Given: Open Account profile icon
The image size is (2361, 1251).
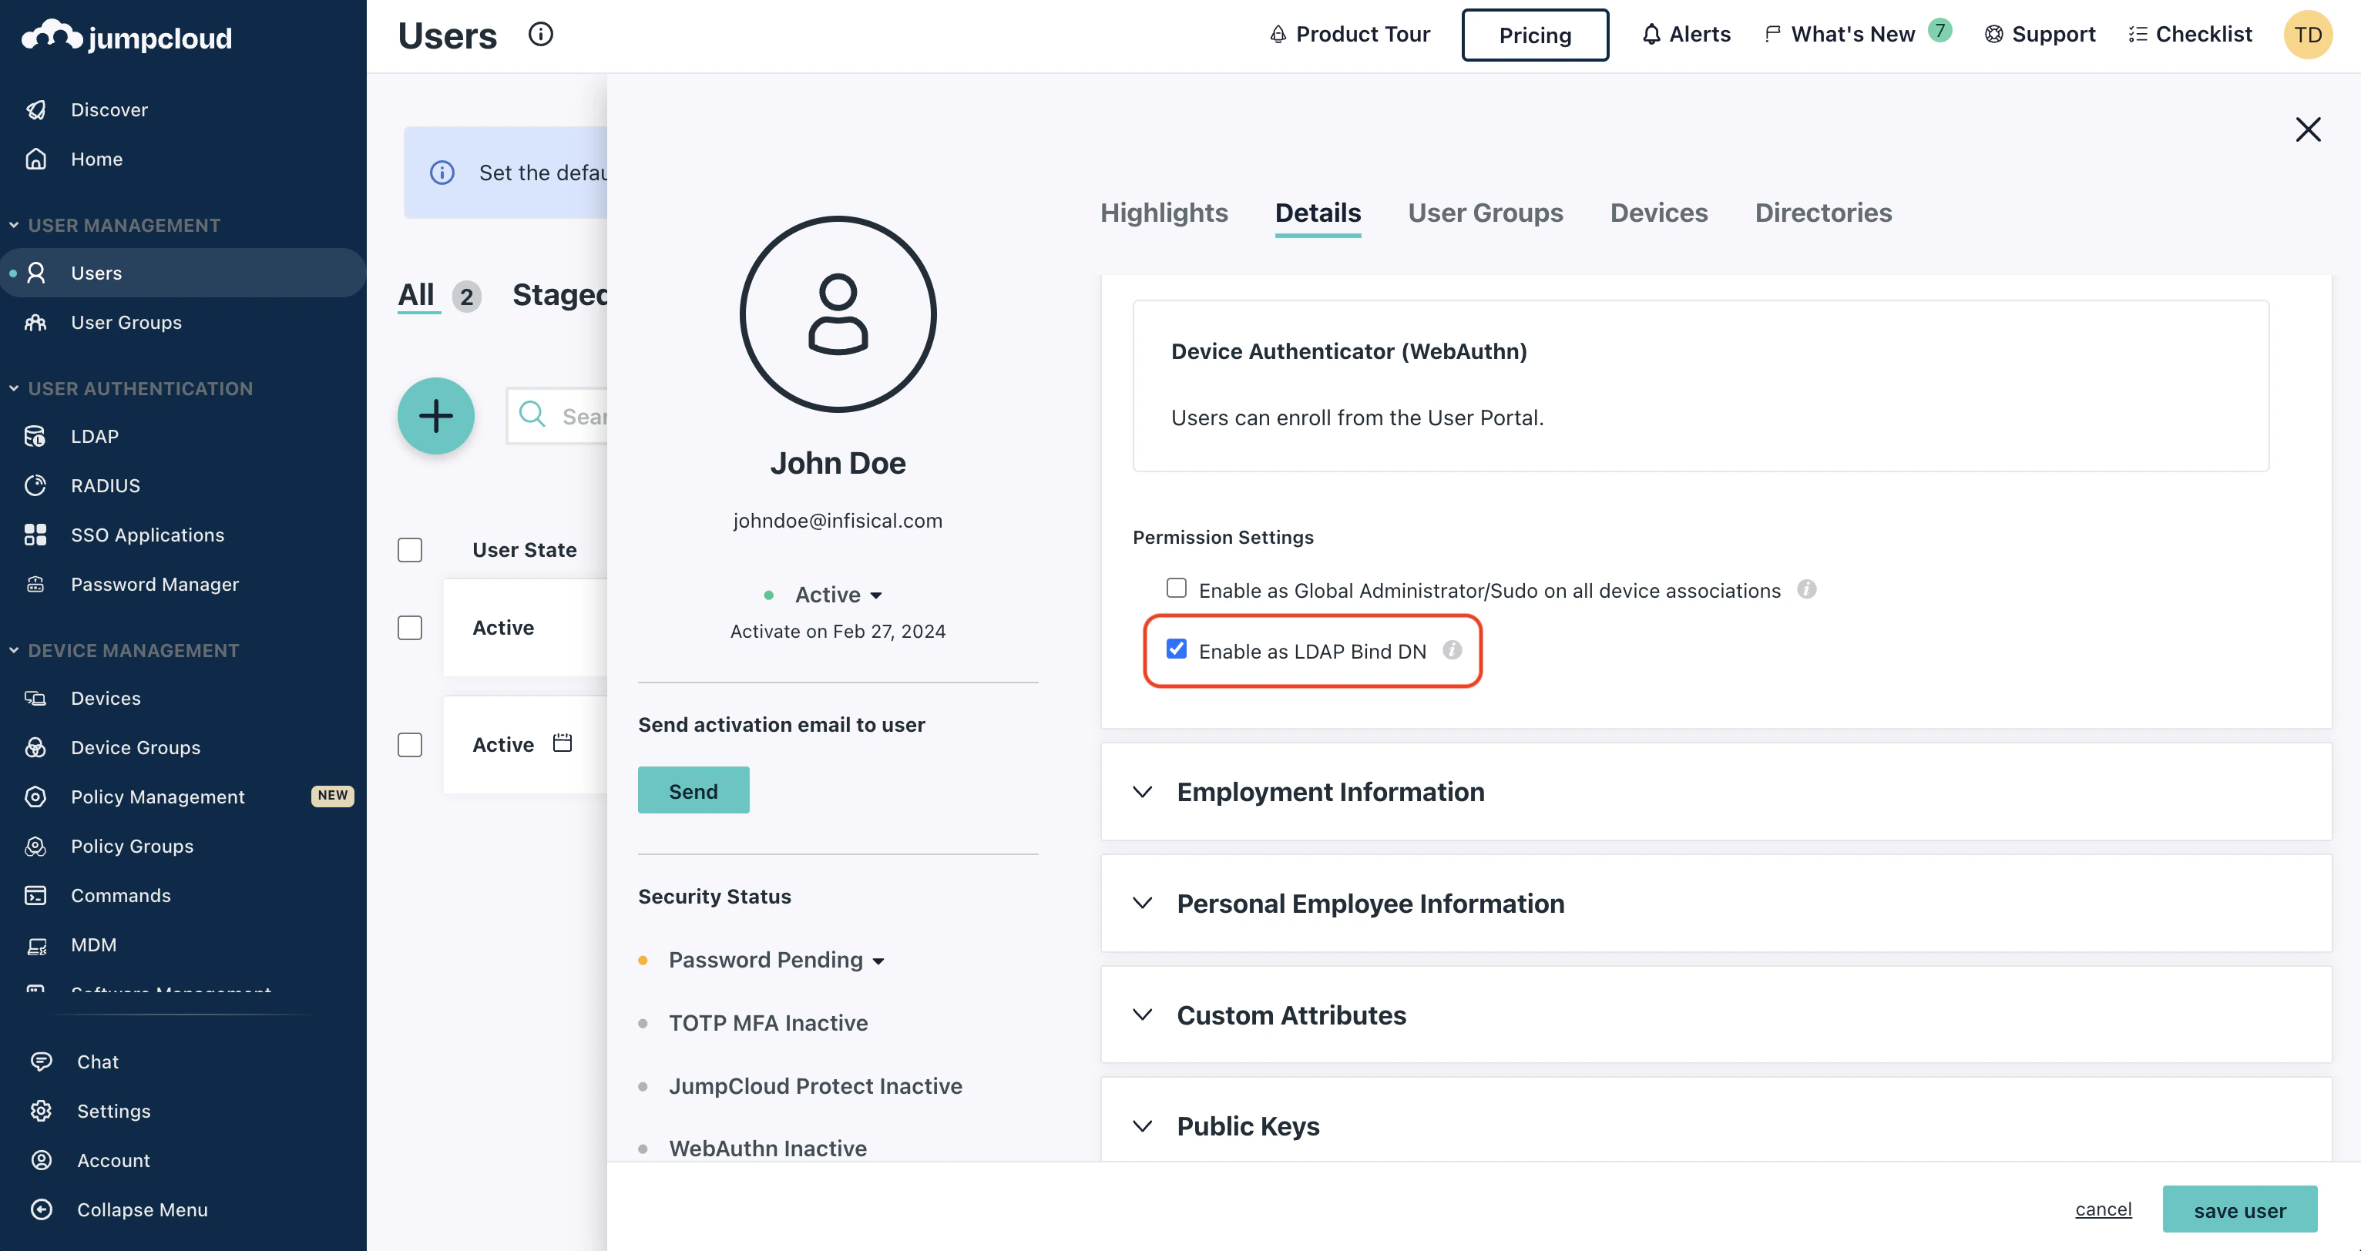Looking at the screenshot, I should (42, 1161).
